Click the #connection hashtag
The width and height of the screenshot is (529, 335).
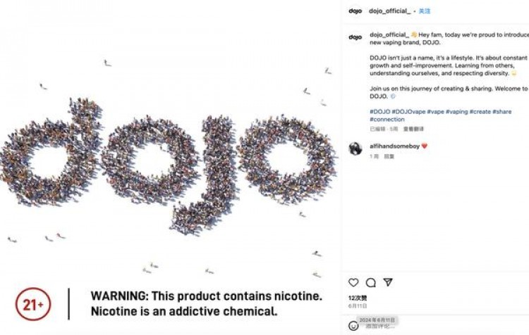[387, 120]
